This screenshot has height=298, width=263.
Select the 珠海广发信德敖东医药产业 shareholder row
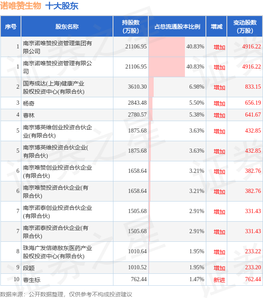coord(131,252)
